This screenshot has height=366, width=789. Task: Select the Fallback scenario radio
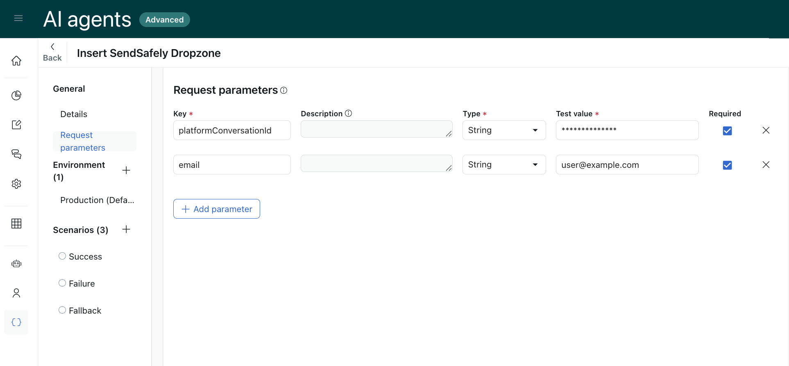62,310
